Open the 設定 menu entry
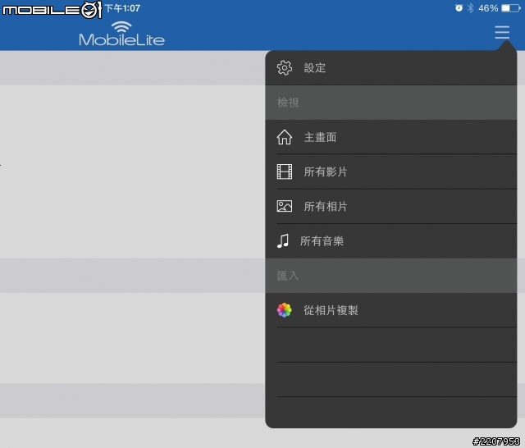The image size is (525, 448). point(391,68)
